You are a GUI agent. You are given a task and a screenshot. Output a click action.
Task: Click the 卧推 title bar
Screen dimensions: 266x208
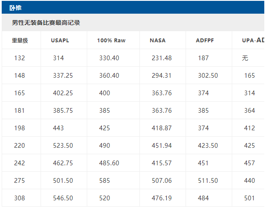(x=16, y=7)
